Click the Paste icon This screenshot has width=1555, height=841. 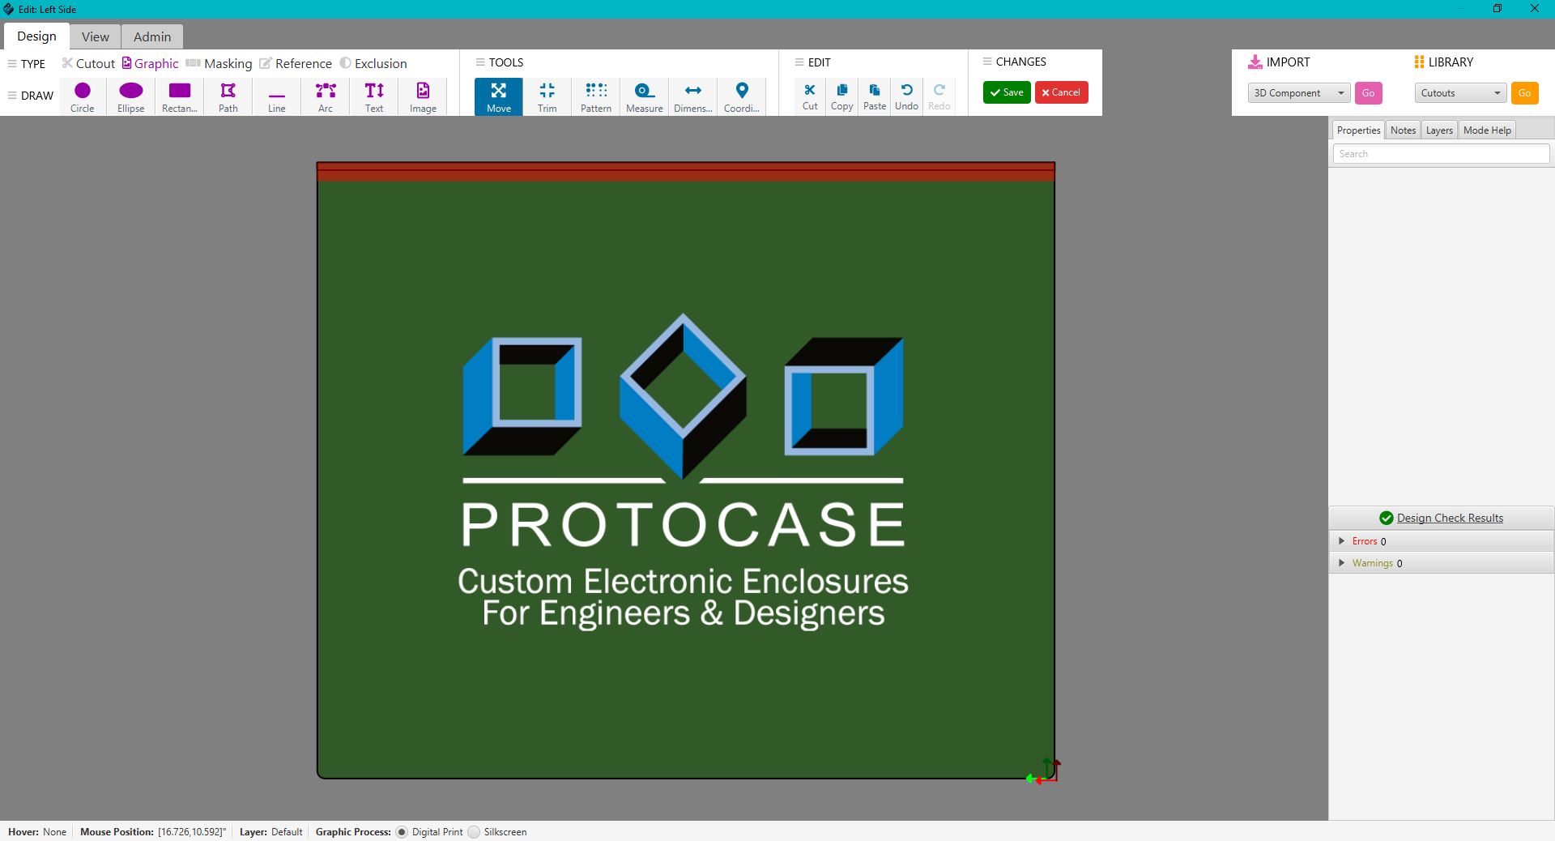point(875,90)
